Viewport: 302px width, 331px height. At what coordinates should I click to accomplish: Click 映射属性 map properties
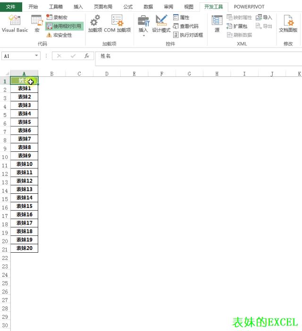[x=239, y=17]
